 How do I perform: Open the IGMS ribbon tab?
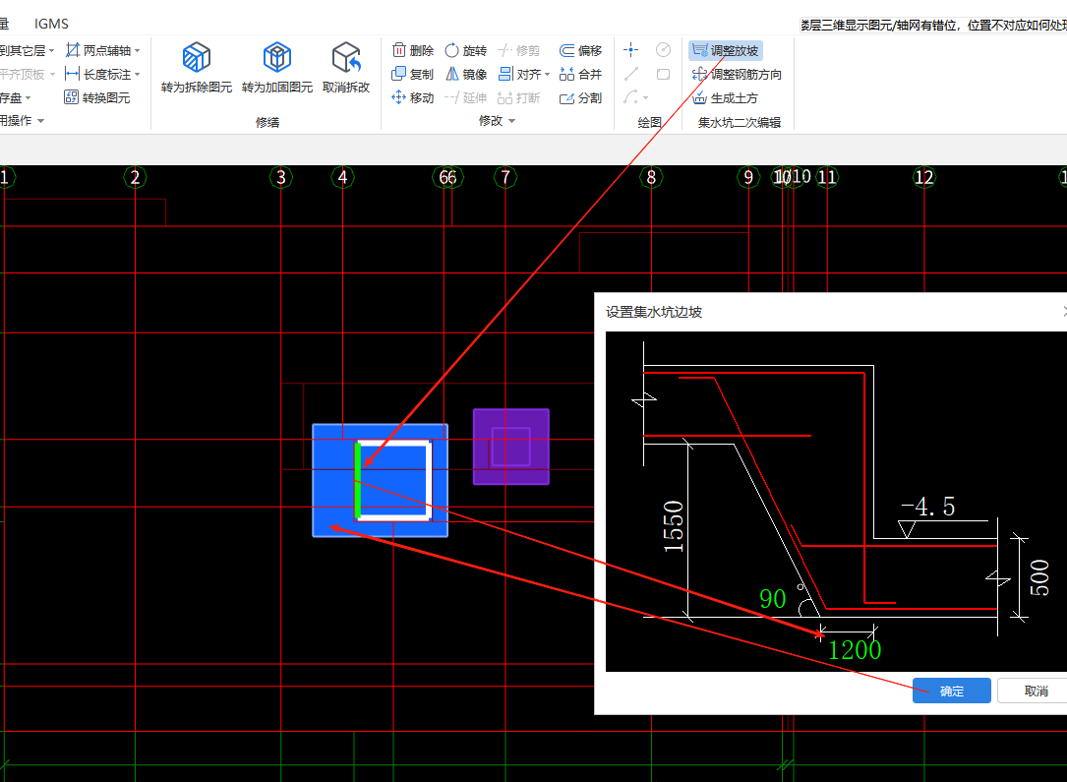pos(52,24)
